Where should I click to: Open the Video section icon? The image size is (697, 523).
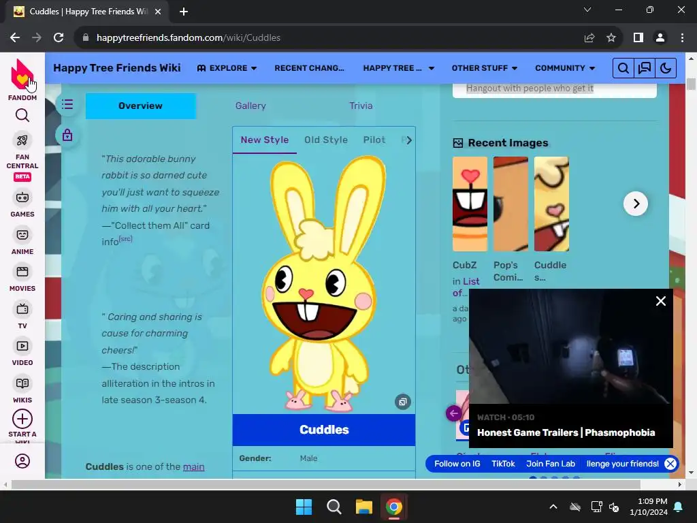(22, 346)
